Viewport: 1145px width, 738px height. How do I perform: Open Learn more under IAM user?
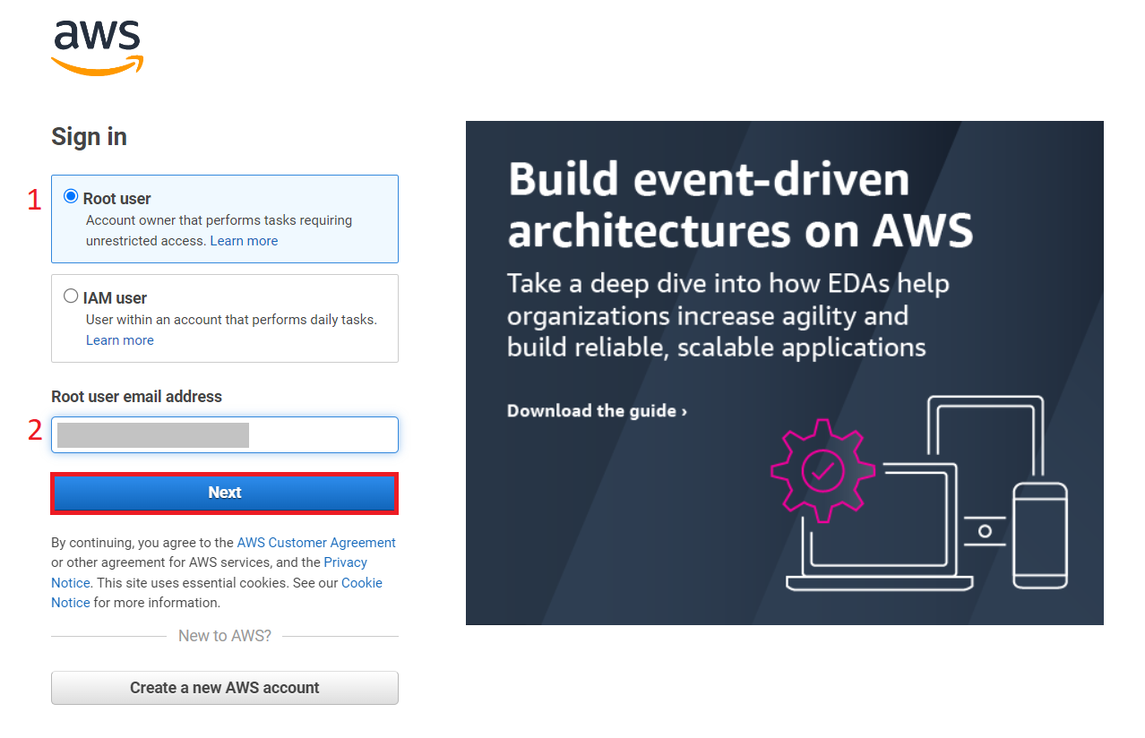(119, 340)
